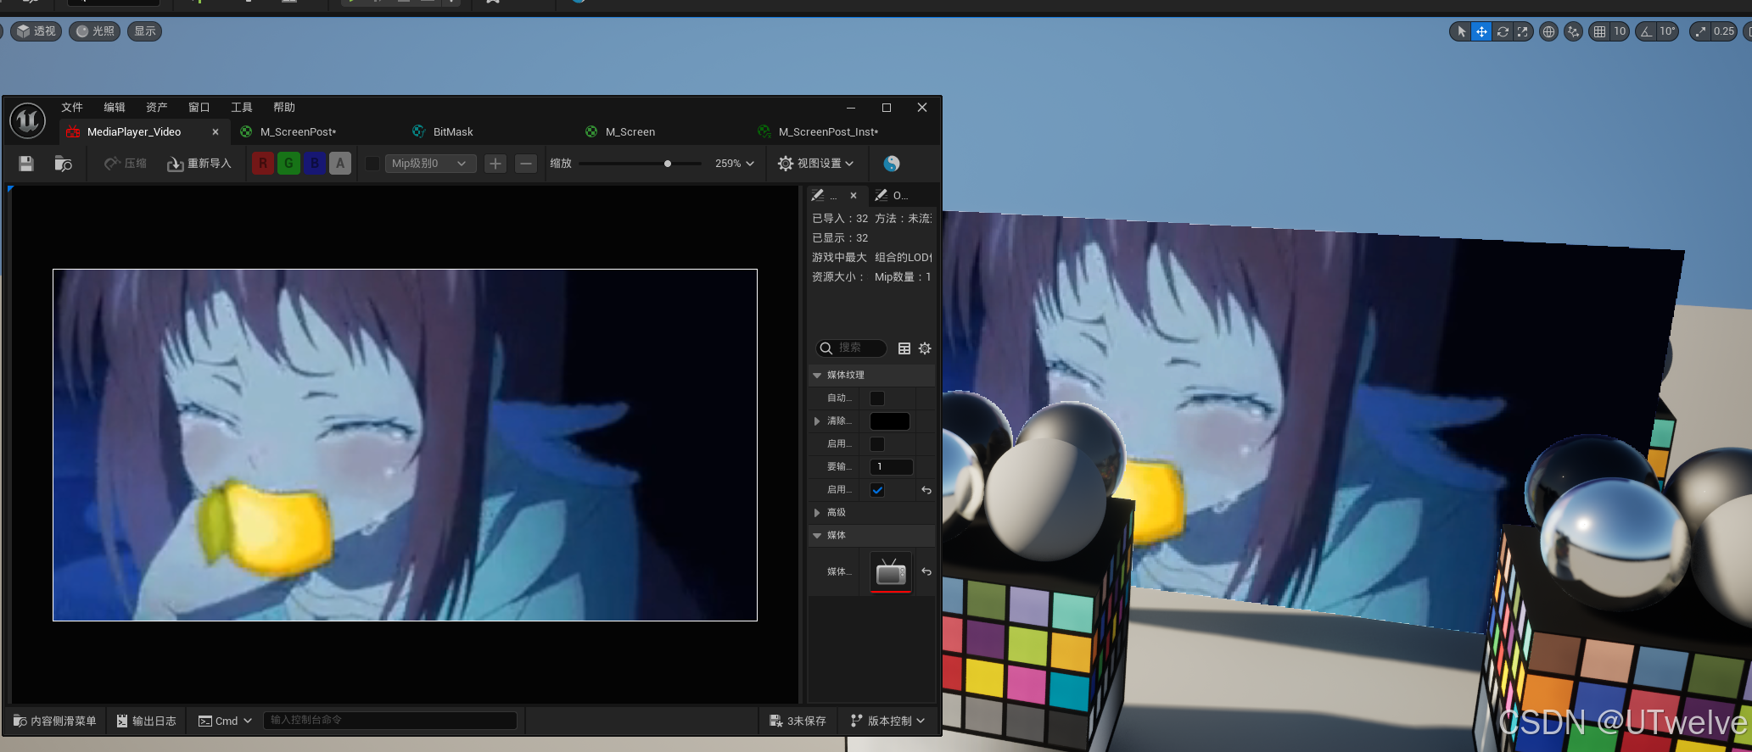Click the console command input field
This screenshot has width=1752, height=752.
[390, 721]
